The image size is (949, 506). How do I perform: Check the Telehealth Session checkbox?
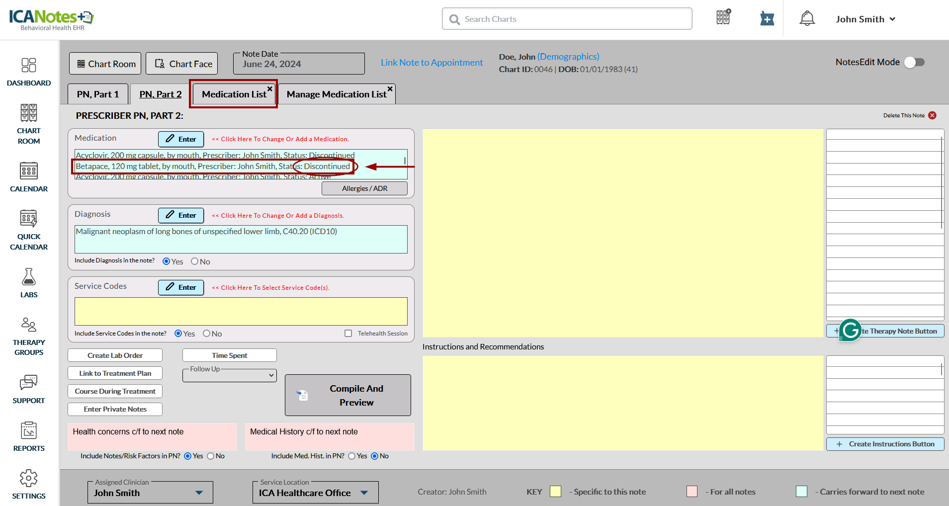348,334
